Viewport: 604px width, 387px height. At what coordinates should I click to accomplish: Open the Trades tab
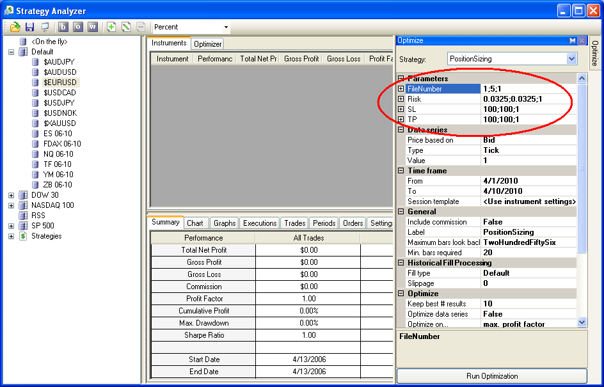tap(295, 223)
